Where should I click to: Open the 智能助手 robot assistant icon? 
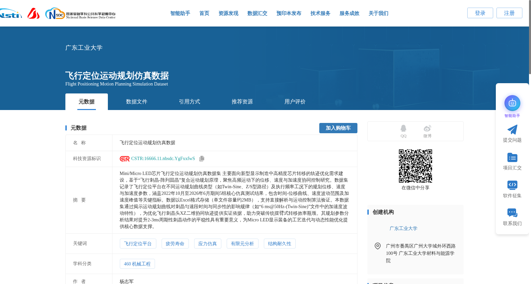tap(512, 103)
